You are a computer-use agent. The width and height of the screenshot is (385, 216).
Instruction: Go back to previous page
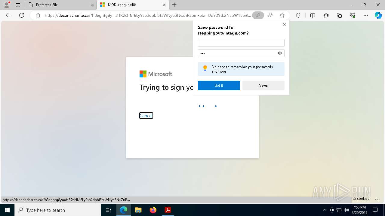(8, 15)
